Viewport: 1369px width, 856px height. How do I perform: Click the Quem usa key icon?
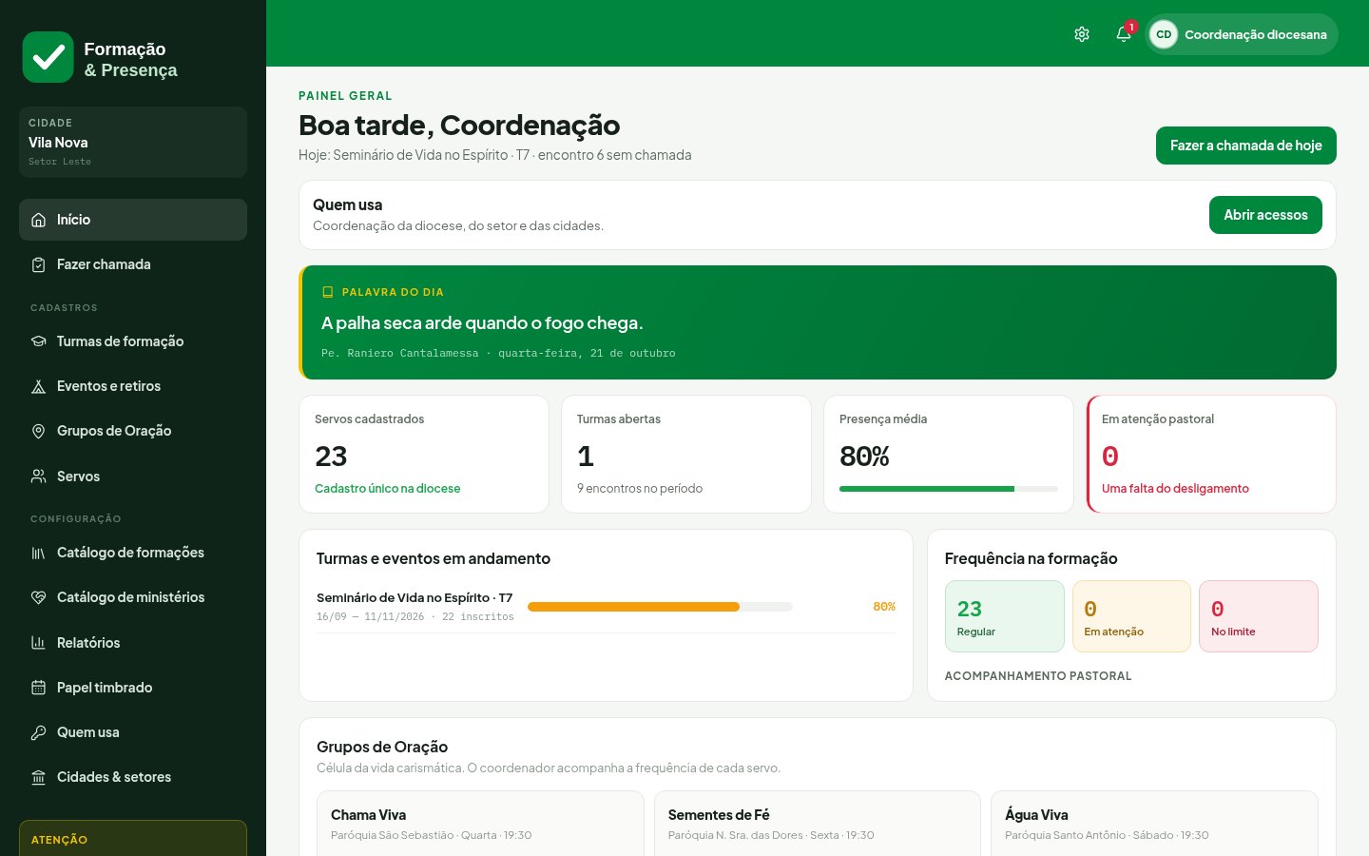click(39, 732)
